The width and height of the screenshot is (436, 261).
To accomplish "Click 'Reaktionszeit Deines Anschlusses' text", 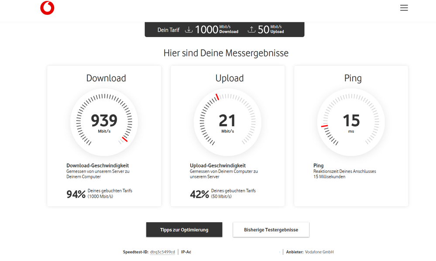I will tap(344, 171).
